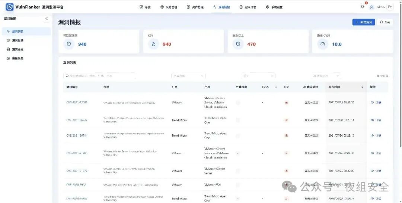View 详情 for CVE-2021-21985 row
Viewport: 402px width, 203px height.
(376, 153)
